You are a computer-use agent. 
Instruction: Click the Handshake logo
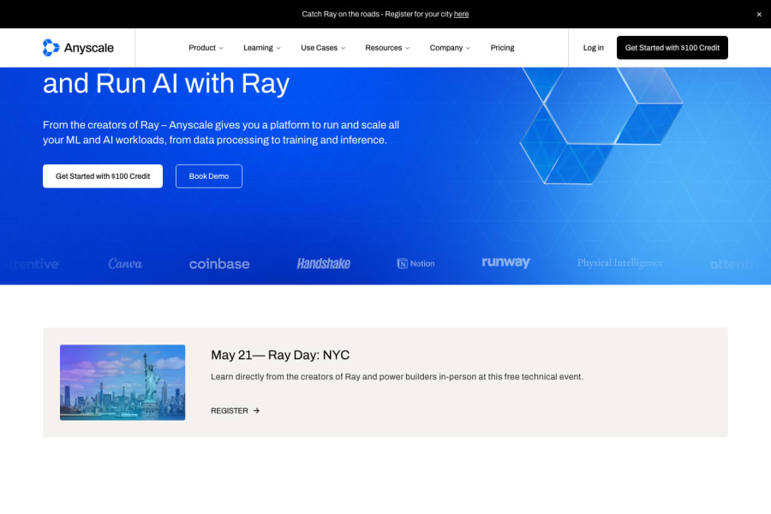pos(324,263)
